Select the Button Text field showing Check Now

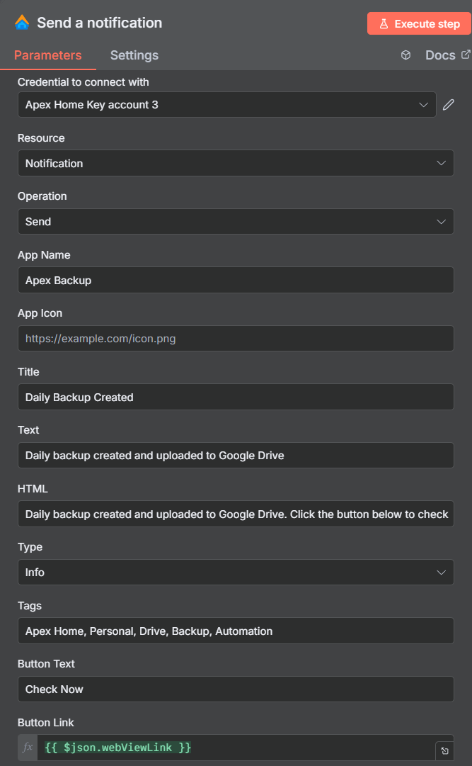[x=236, y=689]
